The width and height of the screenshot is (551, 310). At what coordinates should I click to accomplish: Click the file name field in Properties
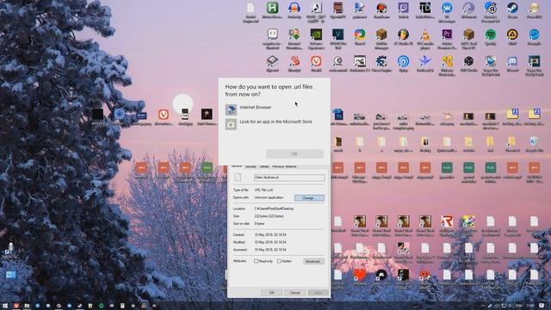(289, 177)
